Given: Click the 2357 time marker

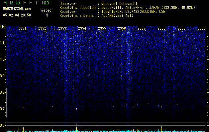Looking at the screenshot, I should [142, 28].
